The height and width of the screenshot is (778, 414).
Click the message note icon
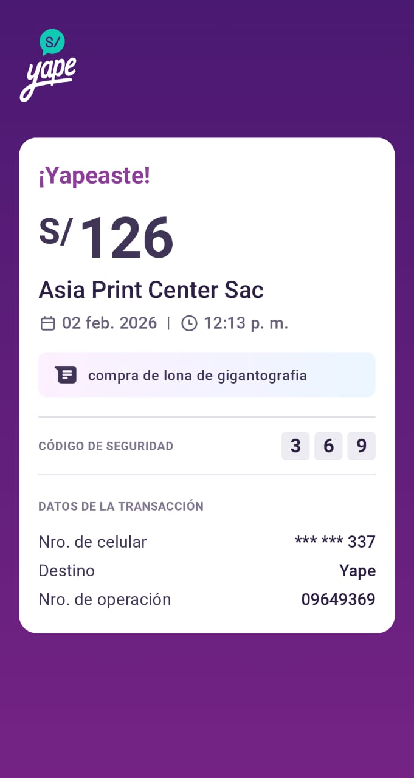point(66,375)
